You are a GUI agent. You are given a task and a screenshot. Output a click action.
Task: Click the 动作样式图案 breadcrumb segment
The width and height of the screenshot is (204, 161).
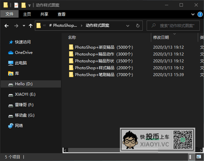(97, 25)
